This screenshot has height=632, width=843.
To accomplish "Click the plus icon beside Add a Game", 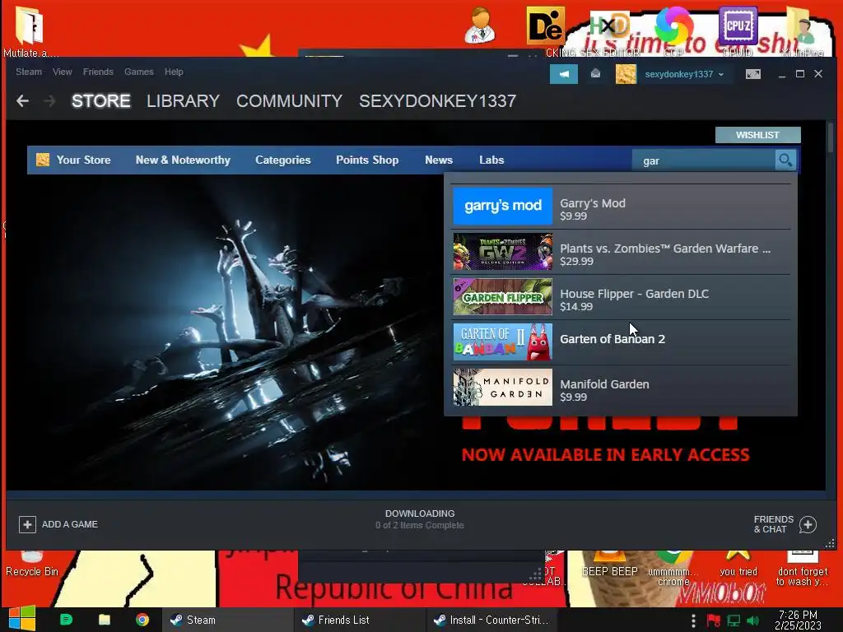I will 27,524.
